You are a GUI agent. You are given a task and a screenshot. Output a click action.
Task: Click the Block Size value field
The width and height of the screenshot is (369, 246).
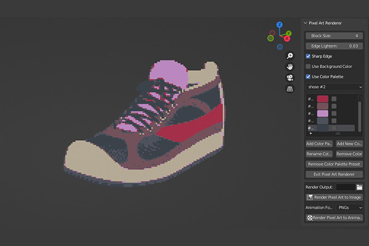tap(334, 36)
